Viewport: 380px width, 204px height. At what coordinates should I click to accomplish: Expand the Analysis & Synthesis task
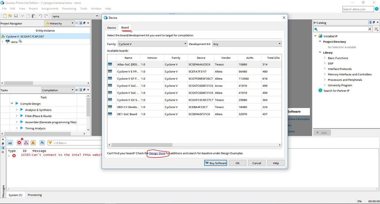tap(17, 110)
